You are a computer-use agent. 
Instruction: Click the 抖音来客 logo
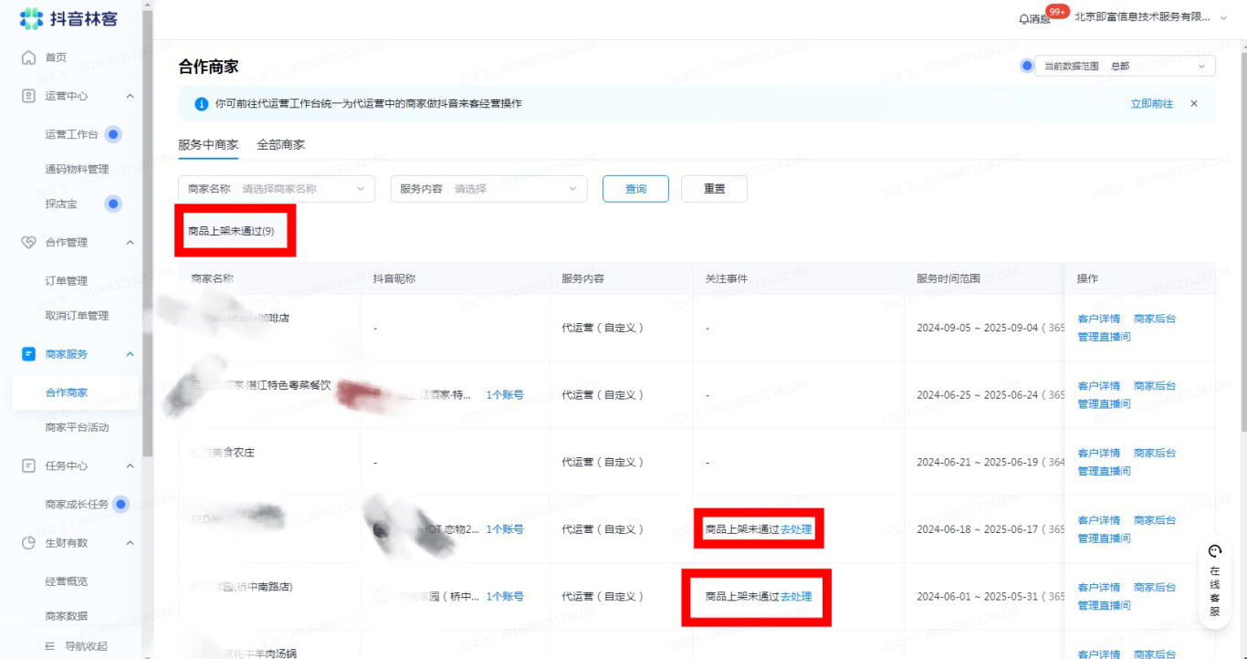click(x=68, y=18)
